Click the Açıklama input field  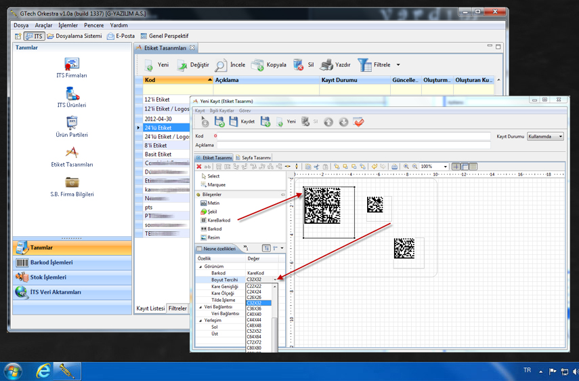coord(353,145)
